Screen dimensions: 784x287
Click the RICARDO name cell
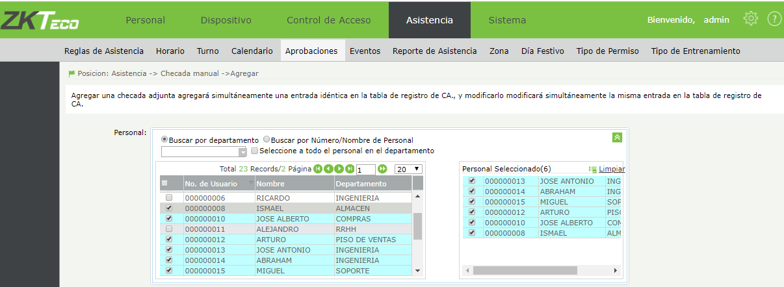coord(294,197)
